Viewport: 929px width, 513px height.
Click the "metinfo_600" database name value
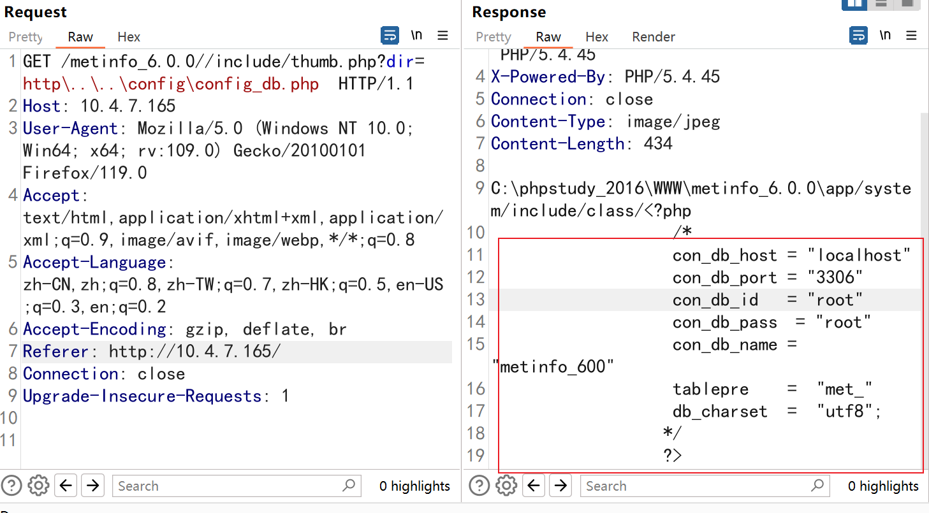tap(553, 367)
